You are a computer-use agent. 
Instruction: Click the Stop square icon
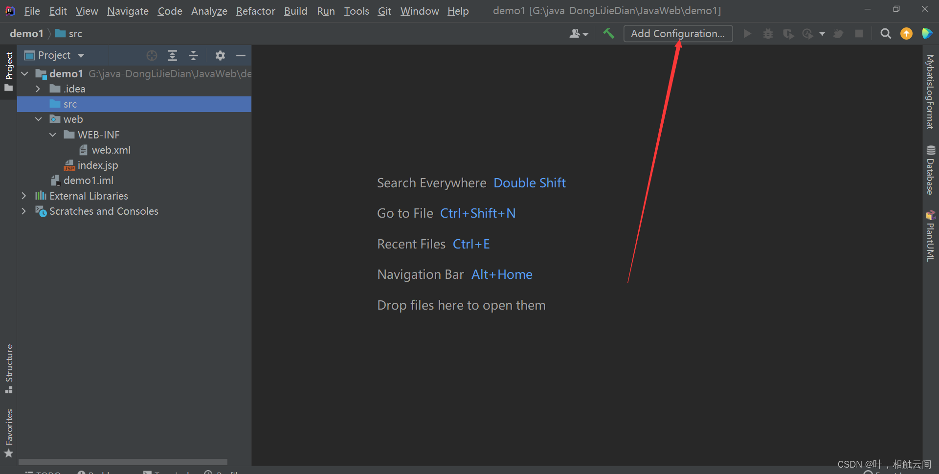point(859,33)
